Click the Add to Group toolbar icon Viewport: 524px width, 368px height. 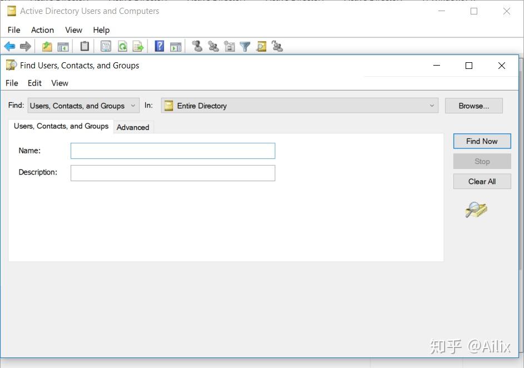277,46
